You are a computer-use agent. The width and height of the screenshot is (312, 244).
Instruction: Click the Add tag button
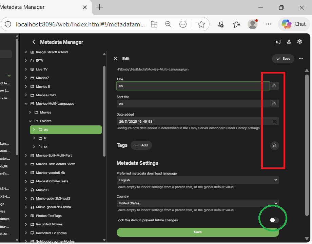pyautogui.click(x=141, y=145)
